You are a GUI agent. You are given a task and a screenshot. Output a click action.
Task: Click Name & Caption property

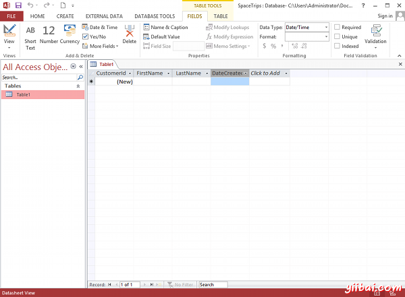click(x=165, y=28)
